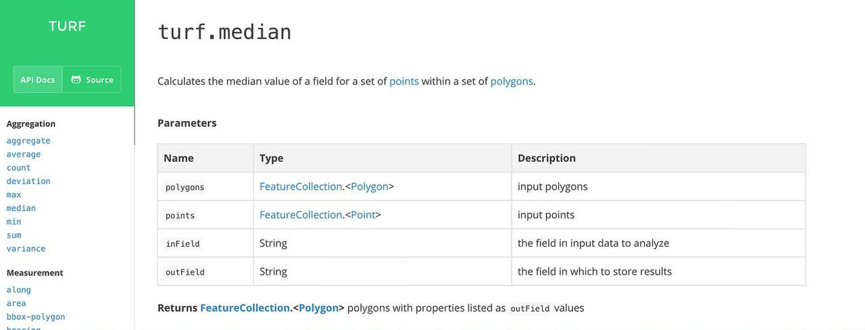Click the TURF logo title
Screen dimensions: 865x330
click(x=67, y=26)
